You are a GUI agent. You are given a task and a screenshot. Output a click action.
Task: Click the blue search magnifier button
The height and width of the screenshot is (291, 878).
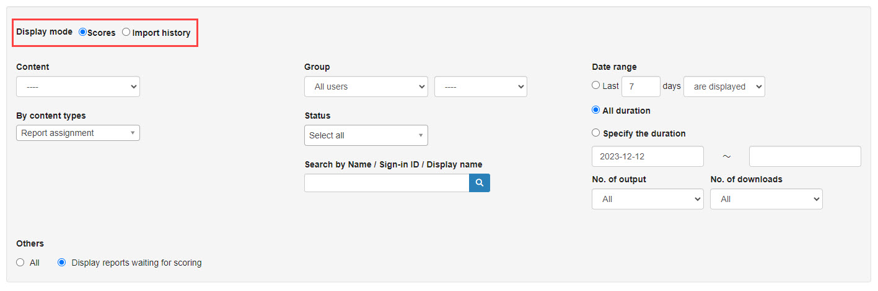[x=479, y=183]
